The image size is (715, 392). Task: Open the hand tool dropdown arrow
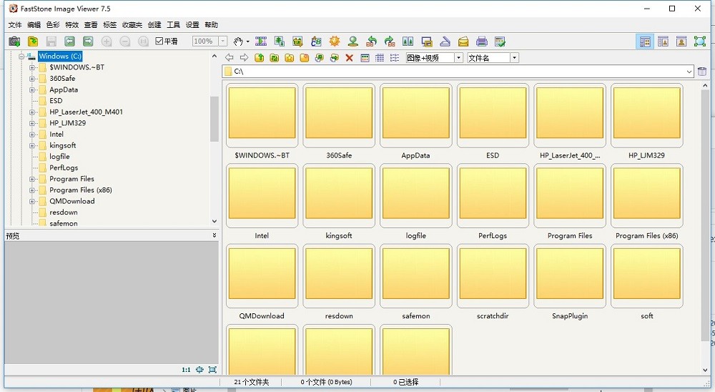point(247,41)
